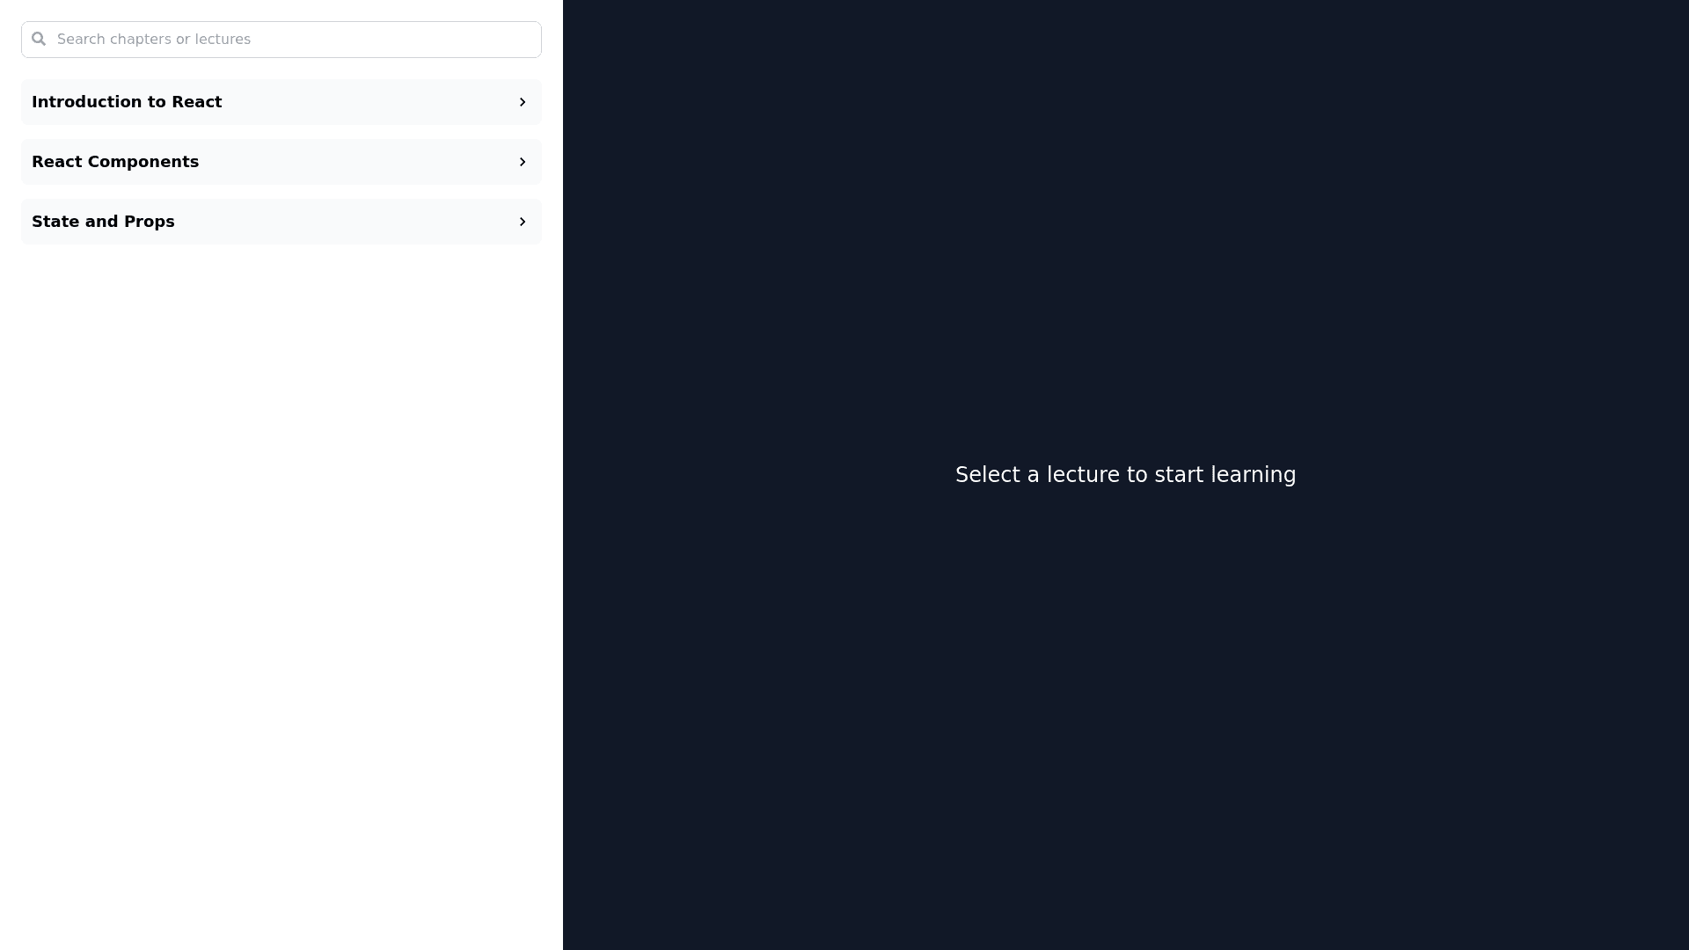Expand the React Components chapter
1689x950 pixels.
pos(281,162)
